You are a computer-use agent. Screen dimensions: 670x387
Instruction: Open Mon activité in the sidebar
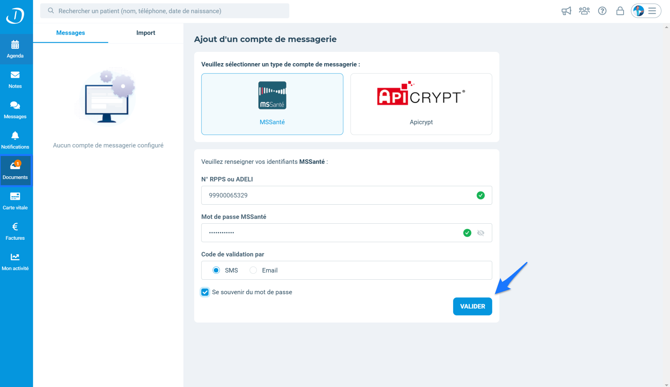coord(15,262)
